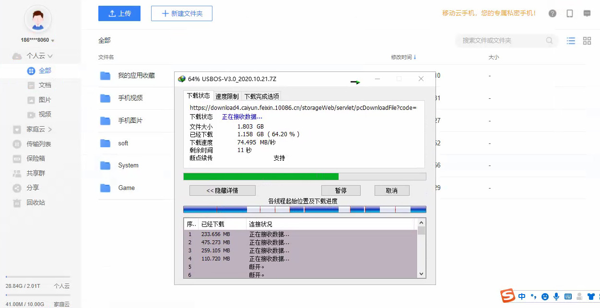The width and height of the screenshot is (600, 308).
Task: Open the 手机图片 folder
Action: click(x=130, y=120)
